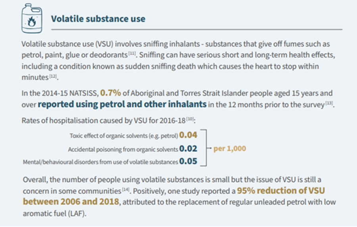Screen dimensions: 357x227
Task: Click highlighted "between 2006 and 2018" text
Action: pyautogui.click(x=71, y=202)
